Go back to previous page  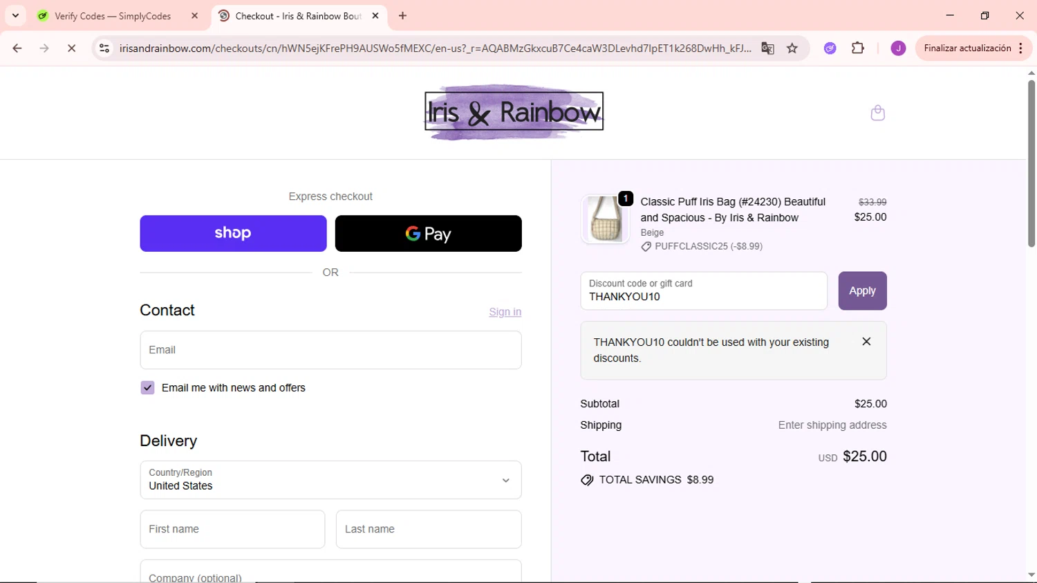(17, 48)
